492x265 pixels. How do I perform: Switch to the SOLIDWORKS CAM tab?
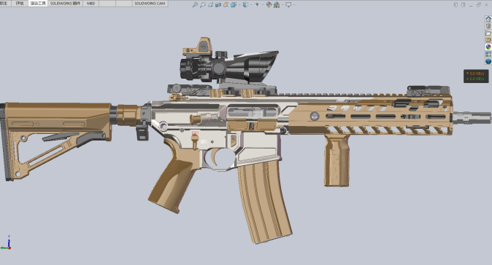click(x=150, y=4)
